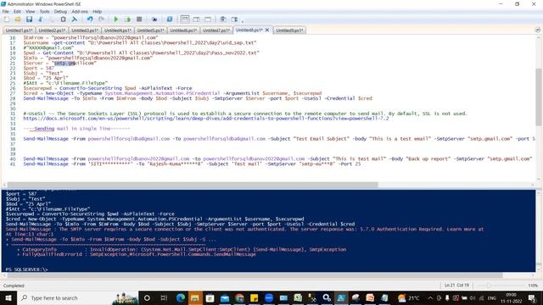
Task: Switch to Untitled3.ps1 tab
Action: 85,30
